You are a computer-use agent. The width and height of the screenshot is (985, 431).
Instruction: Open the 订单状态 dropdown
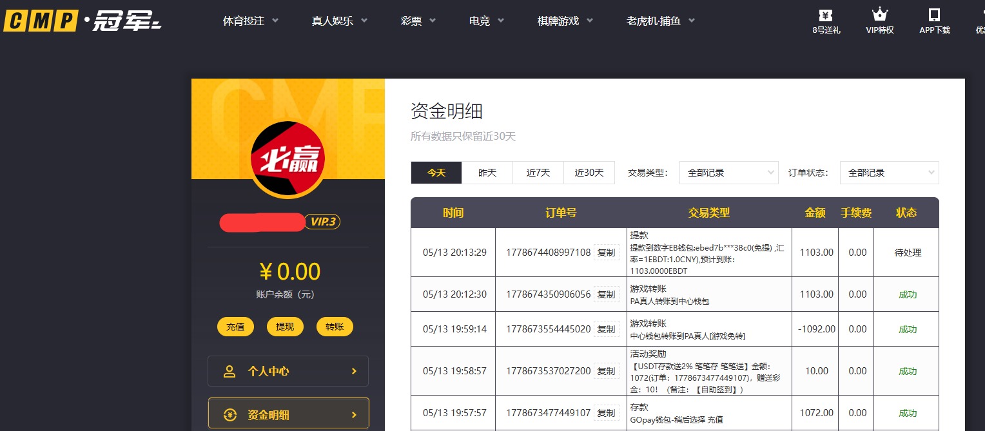tap(890, 173)
